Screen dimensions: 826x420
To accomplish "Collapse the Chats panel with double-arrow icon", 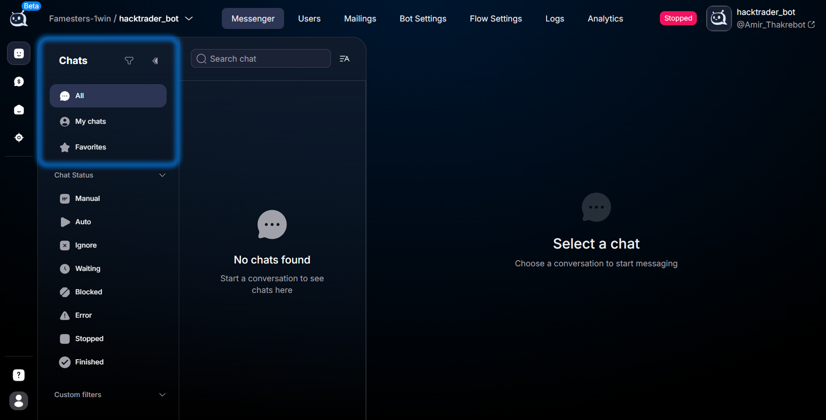I will coord(155,61).
